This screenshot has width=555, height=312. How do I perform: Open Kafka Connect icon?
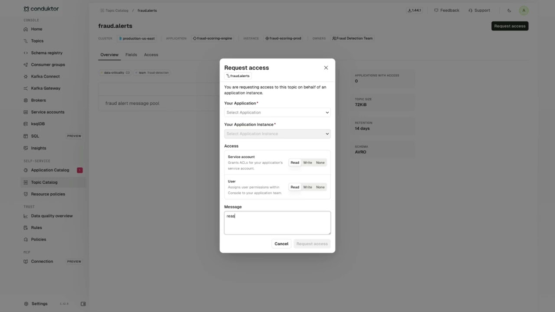(x=26, y=76)
